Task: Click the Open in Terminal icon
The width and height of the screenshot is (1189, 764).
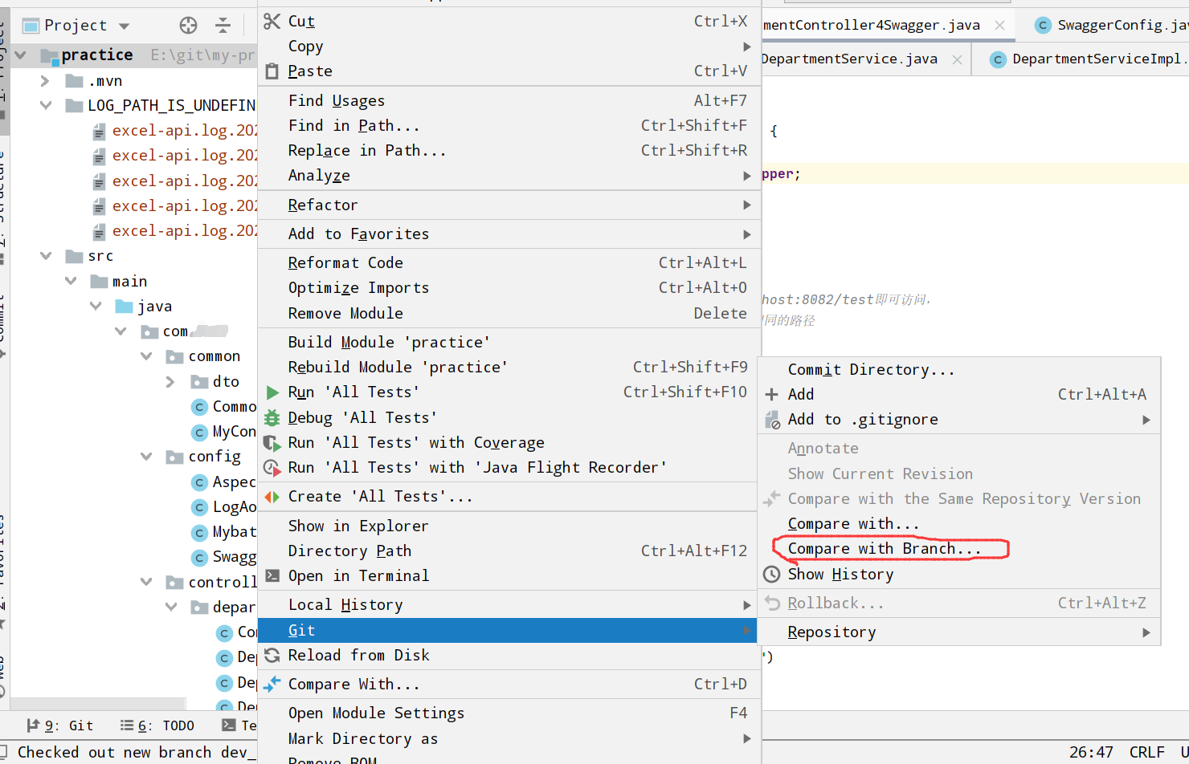Action: (272, 575)
